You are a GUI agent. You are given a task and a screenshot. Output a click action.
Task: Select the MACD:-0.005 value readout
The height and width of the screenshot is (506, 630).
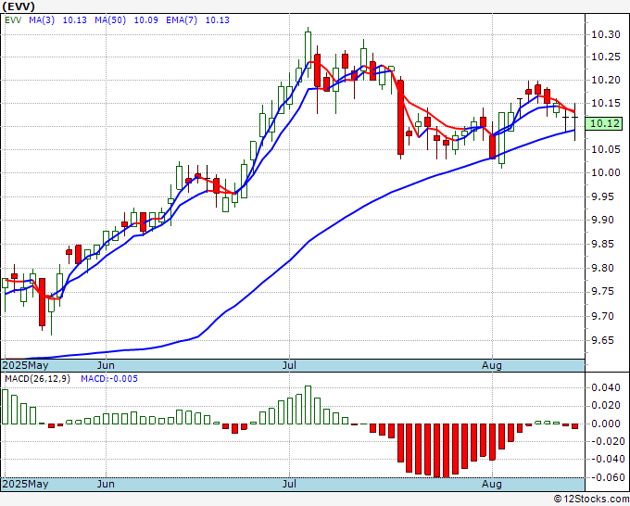109,379
